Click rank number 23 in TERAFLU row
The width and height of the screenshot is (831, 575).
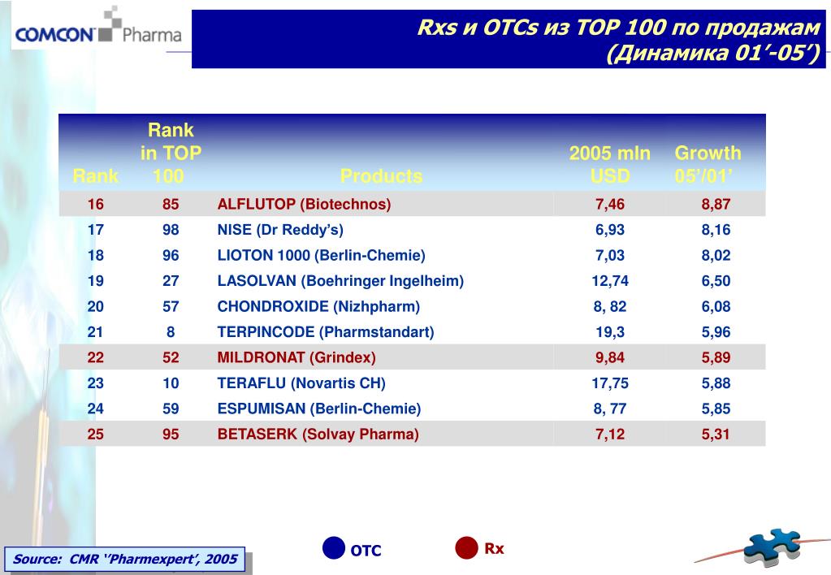(x=95, y=383)
